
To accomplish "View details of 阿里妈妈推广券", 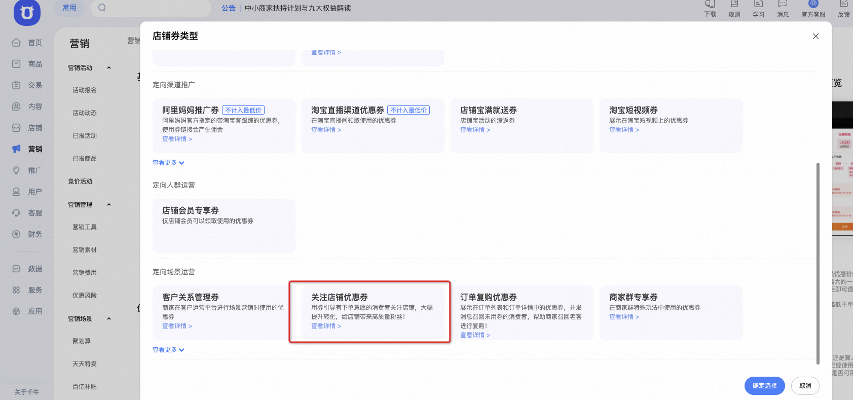I will tap(177, 139).
